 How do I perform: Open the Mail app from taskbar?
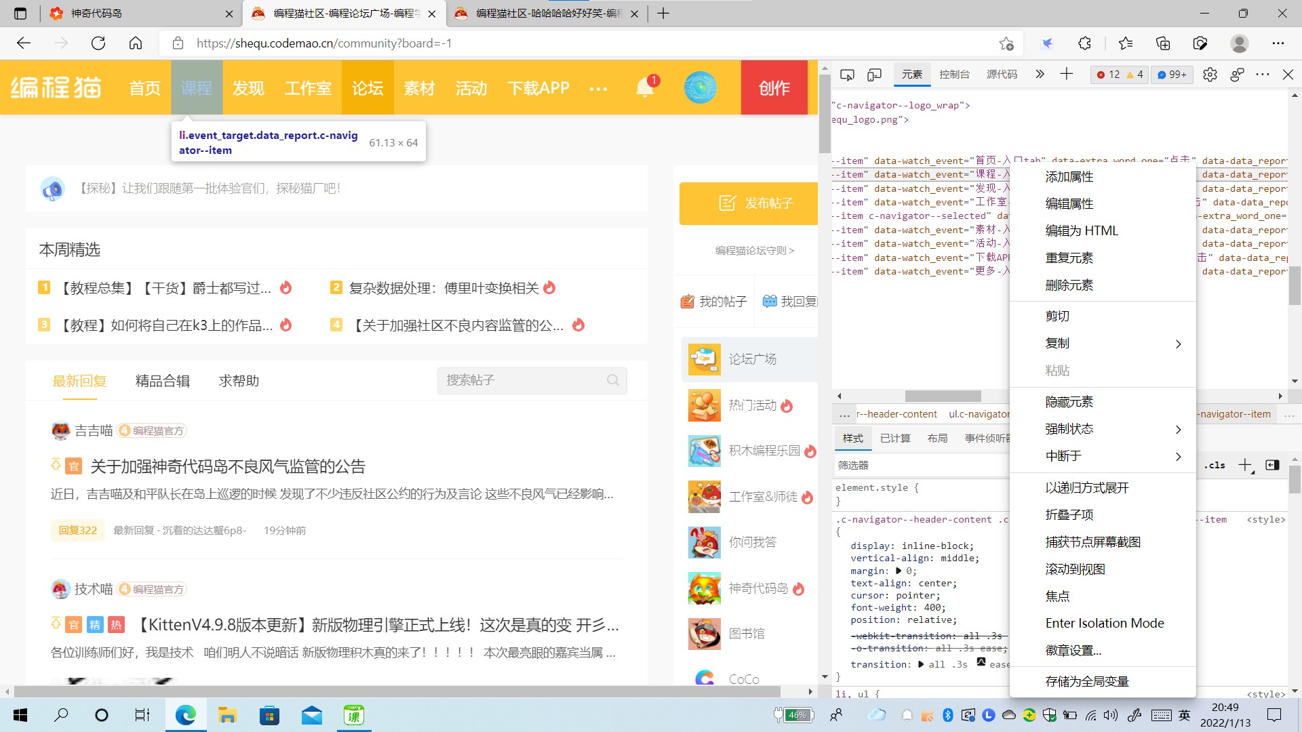tap(312, 715)
